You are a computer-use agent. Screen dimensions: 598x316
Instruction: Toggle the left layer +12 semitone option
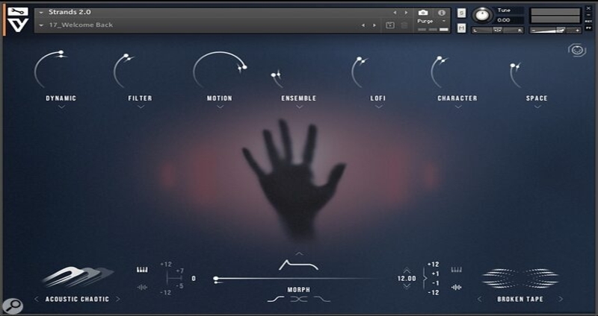pos(166,265)
